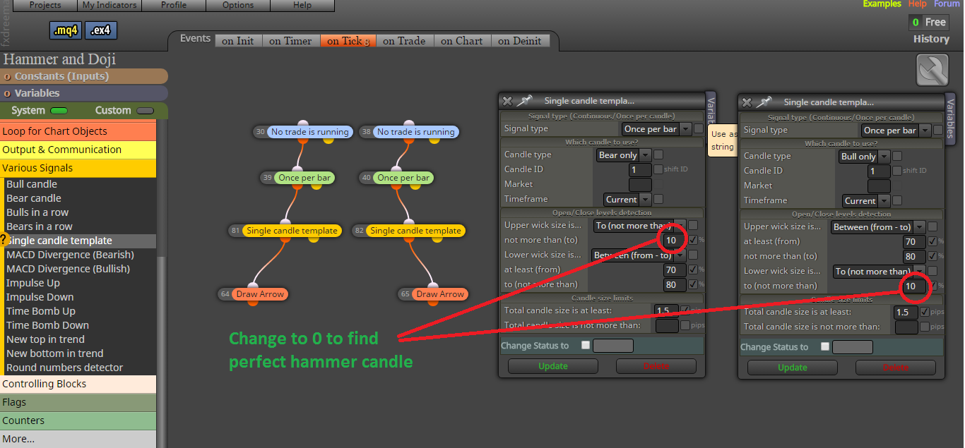The width and height of the screenshot is (965, 448).
Task: Switch to the on Trade events tab
Action: tap(404, 41)
